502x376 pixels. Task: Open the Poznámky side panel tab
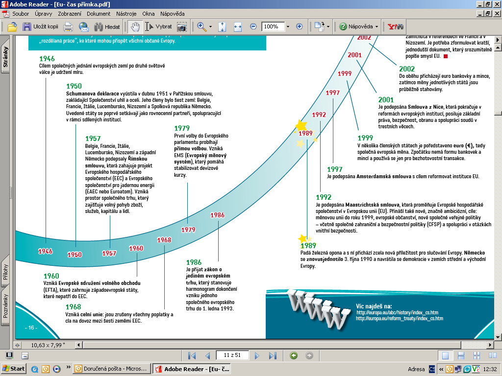coord(5,306)
